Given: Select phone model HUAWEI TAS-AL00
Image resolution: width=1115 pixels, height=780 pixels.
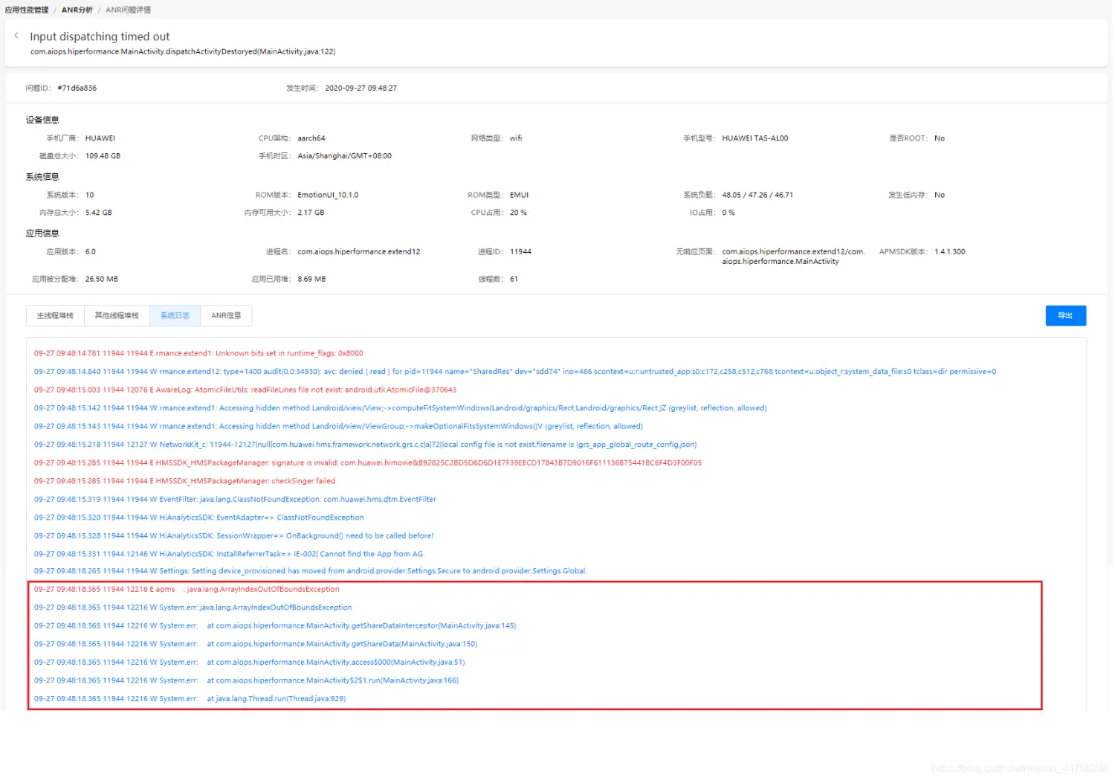Looking at the screenshot, I should pyautogui.click(x=754, y=138).
